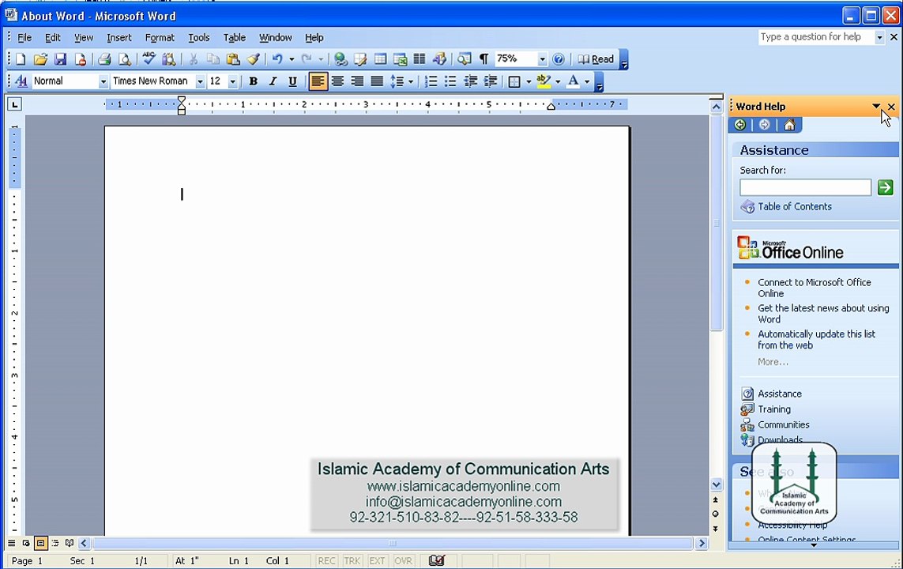Expand the 75% zoom dropdown
The width and height of the screenshot is (903, 569).
click(542, 59)
